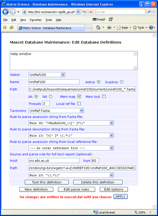Choose the AA radio button

tap(36, 97)
